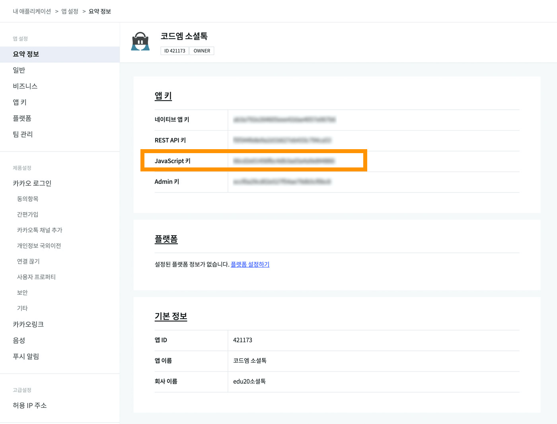Click the 코드엠 소셜톡 app icon
557x424 pixels.
pyautogui.click(x=140, y=41)
